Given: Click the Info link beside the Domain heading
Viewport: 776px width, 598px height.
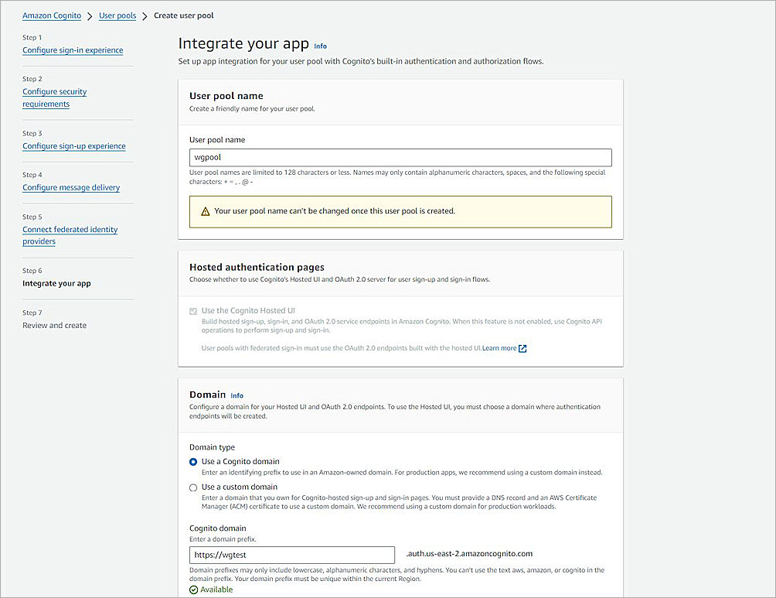Looking at the screenshot, I should point(237,395).
